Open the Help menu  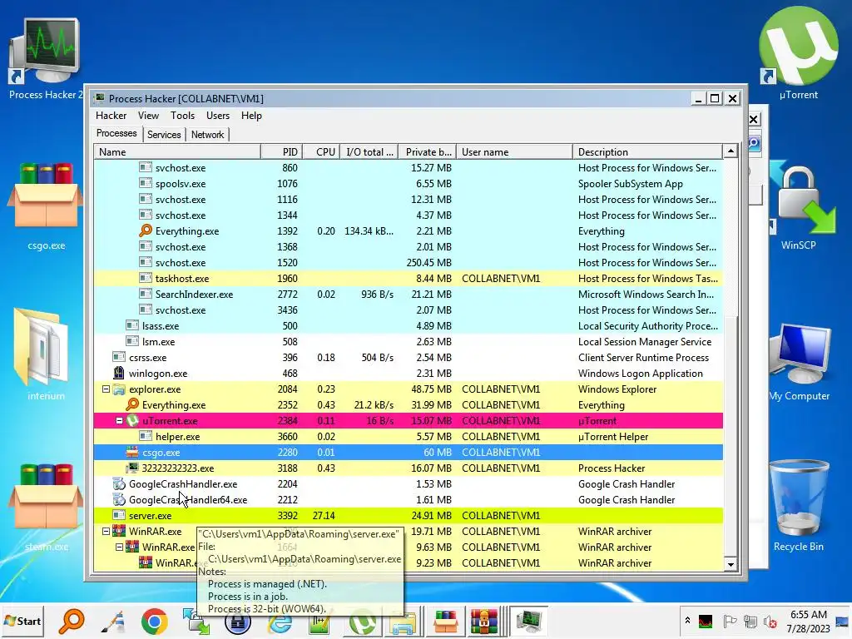251,115
